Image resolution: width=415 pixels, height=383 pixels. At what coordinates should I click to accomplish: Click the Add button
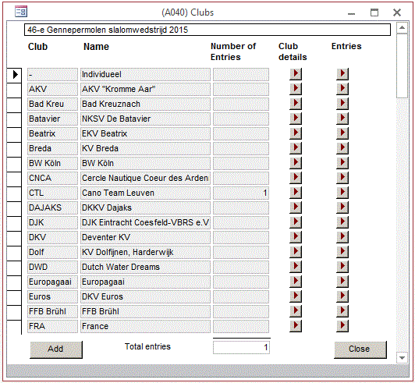56,349
